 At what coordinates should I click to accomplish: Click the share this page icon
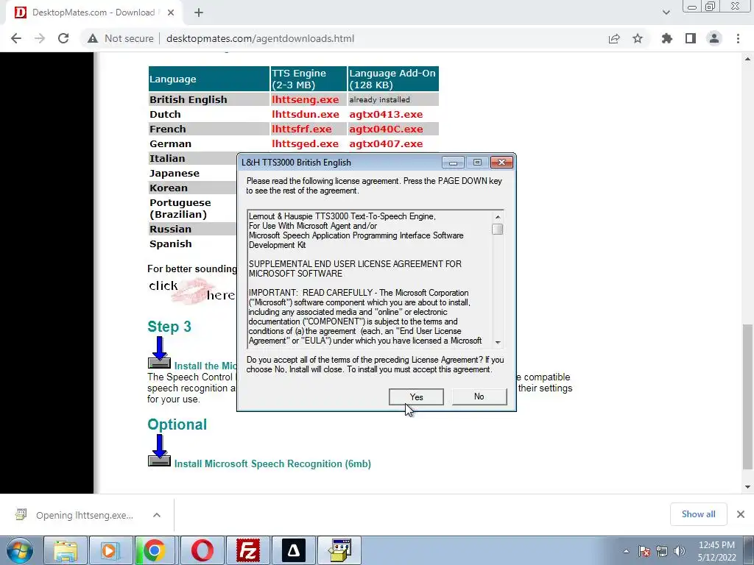click(x=614, y=38)
